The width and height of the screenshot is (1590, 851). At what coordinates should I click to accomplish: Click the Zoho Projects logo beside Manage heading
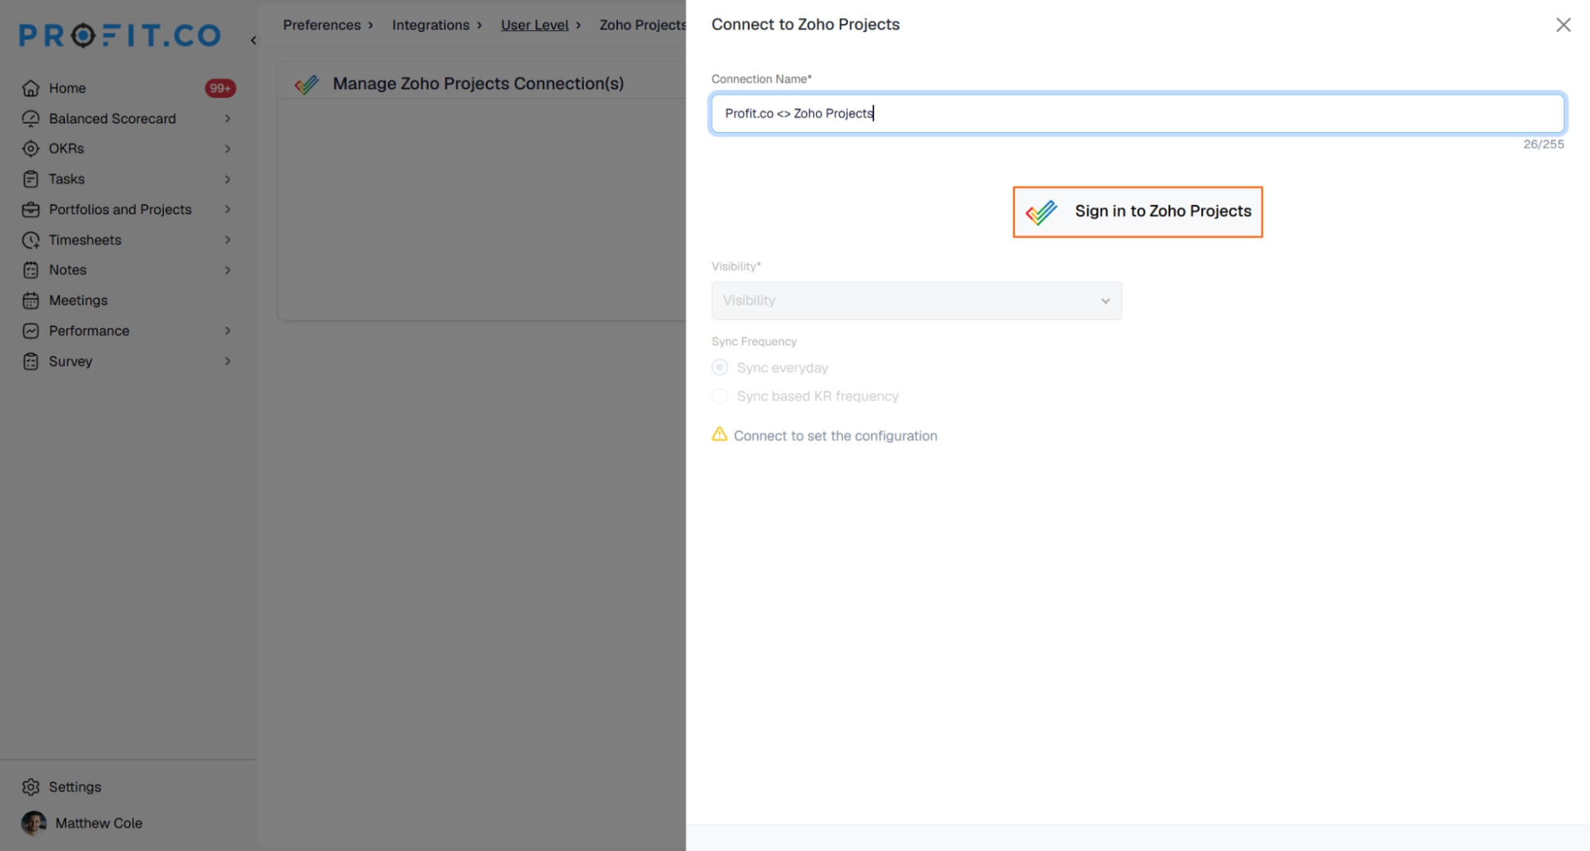pos(306,84)
